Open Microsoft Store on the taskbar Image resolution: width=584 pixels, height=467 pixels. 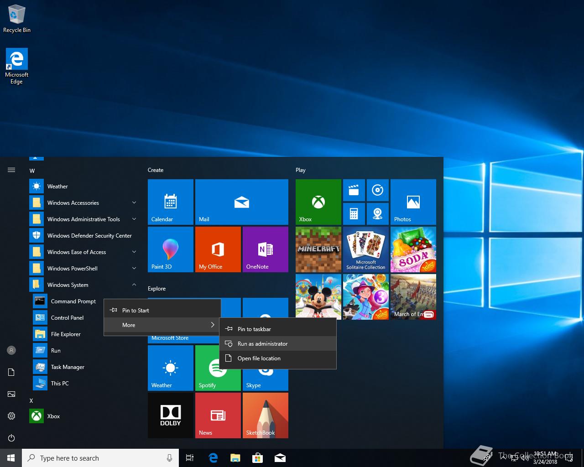[258, 458]
